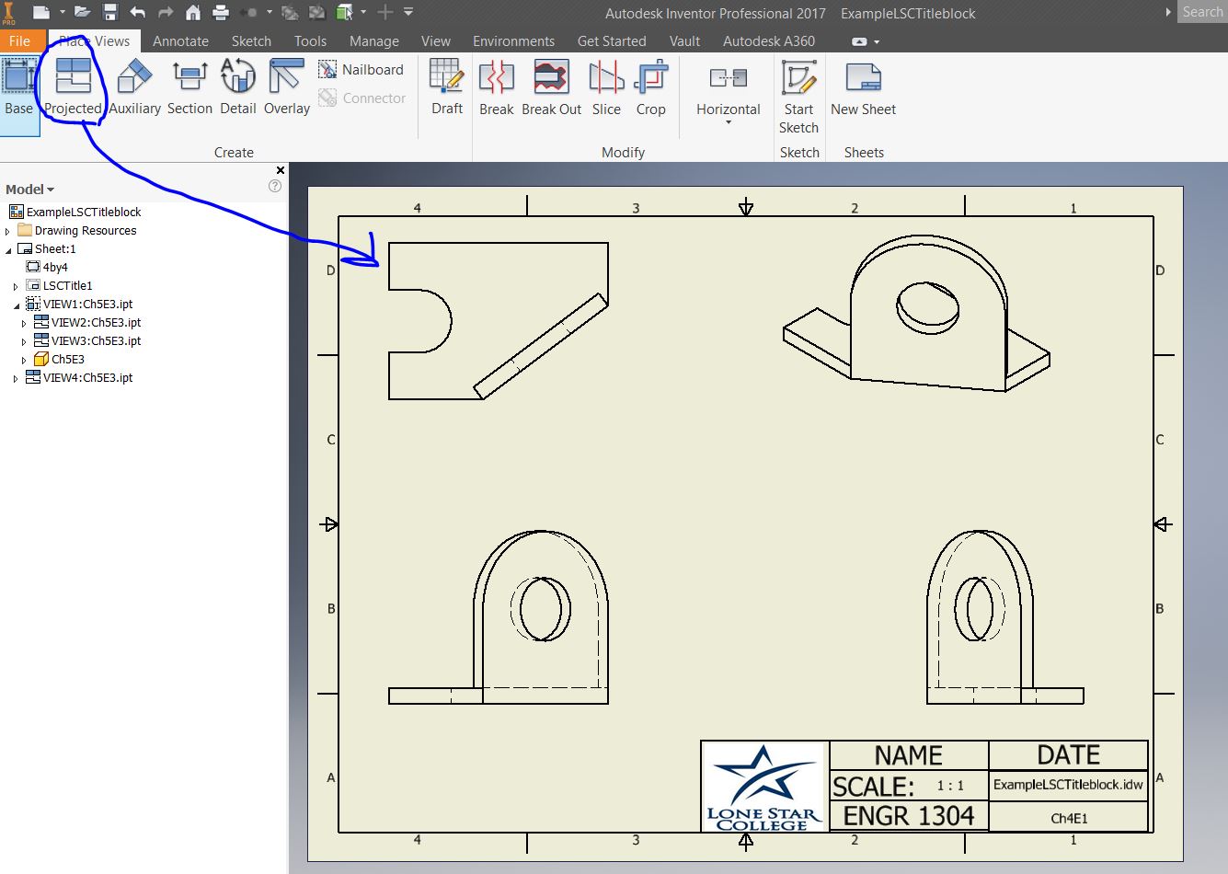Select the Detail view tool

click(x=237, y=88)
